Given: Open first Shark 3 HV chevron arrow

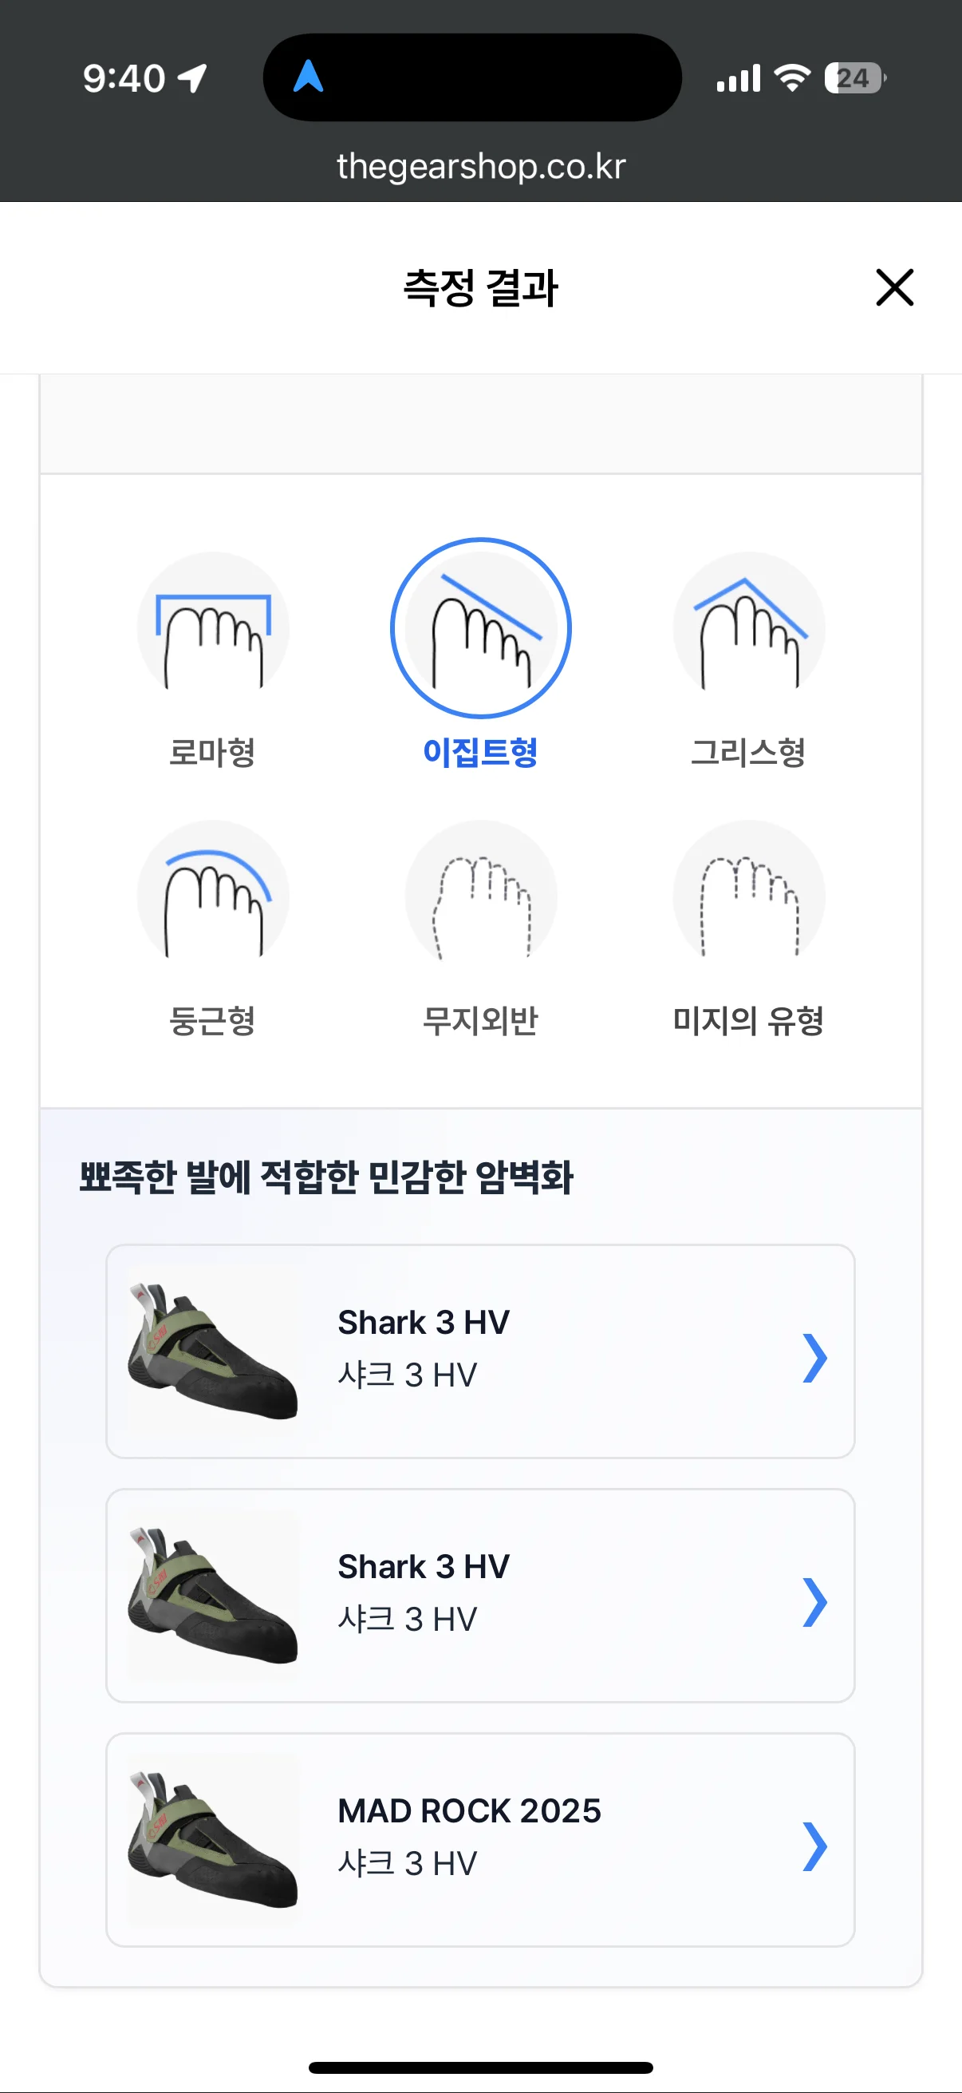Looking at the screenshot, I should tap(814, 1358).
